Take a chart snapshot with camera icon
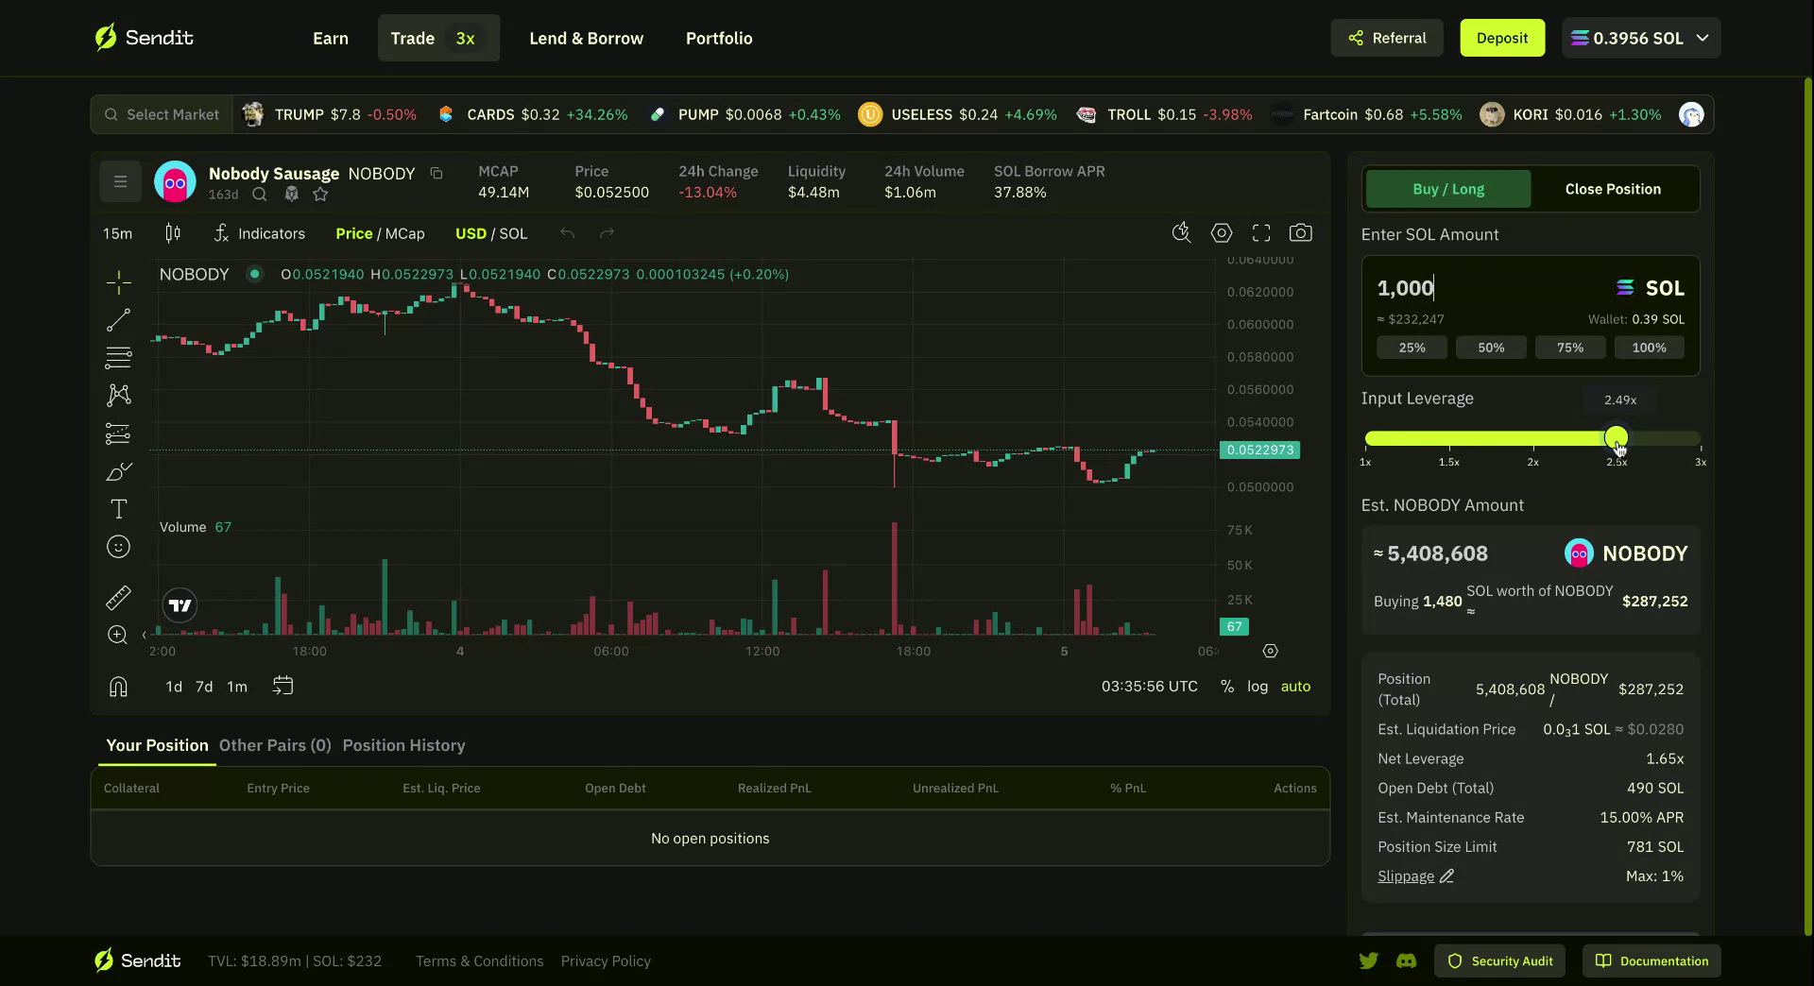 [1300, 233]
